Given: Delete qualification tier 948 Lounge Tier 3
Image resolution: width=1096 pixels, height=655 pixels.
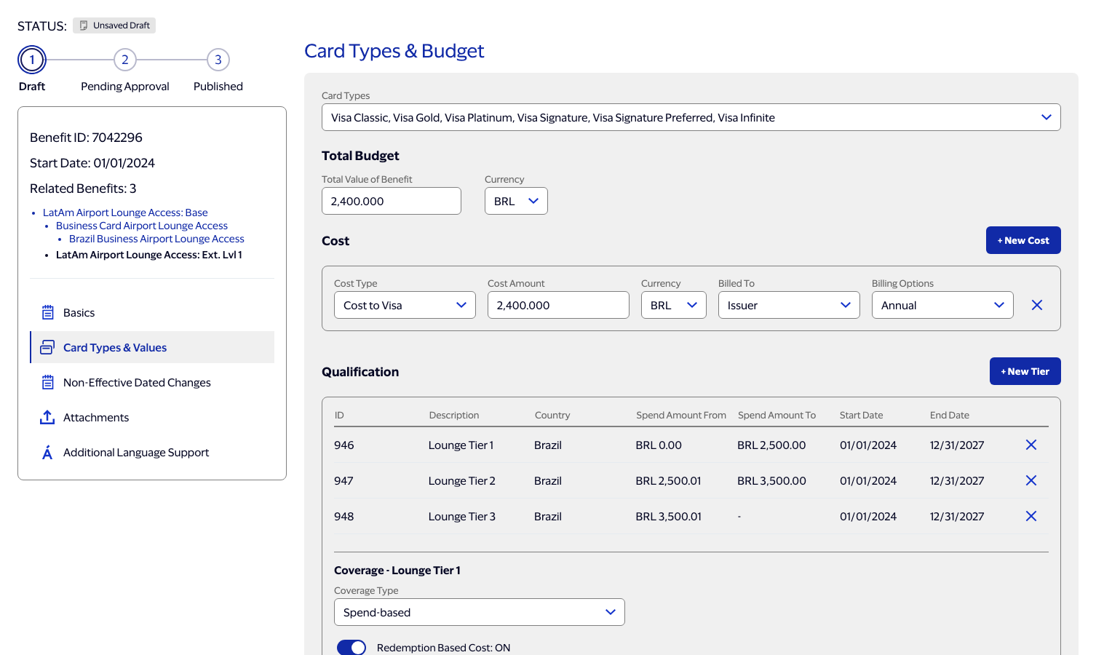Looking at the screenshot, I should coord(1031,516).
